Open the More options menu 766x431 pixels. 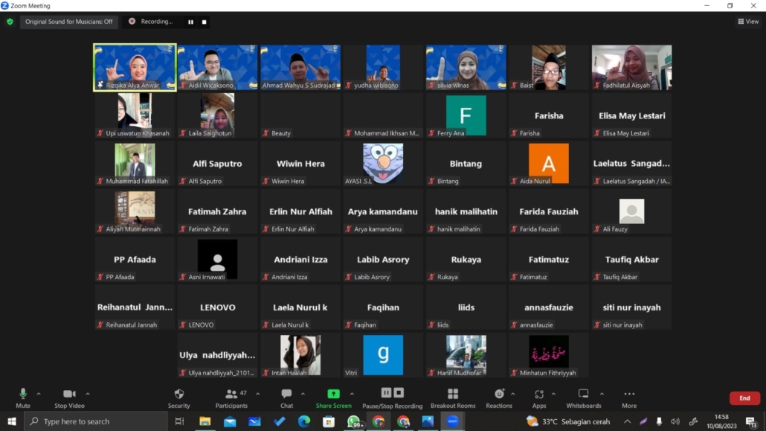click(629, 398)
